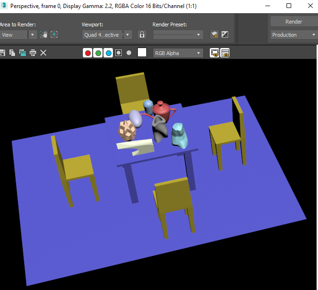Toggle the display alpha channel button
The width and height of the screenshot is (318, 290).
point(119,53)
